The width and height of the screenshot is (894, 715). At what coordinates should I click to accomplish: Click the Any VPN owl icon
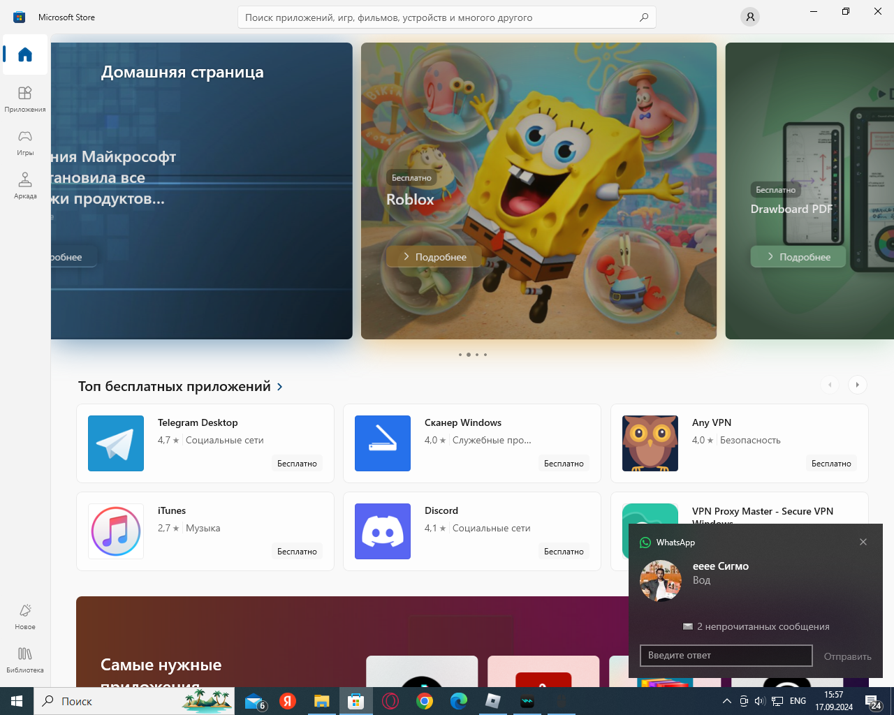click(650, 443)
